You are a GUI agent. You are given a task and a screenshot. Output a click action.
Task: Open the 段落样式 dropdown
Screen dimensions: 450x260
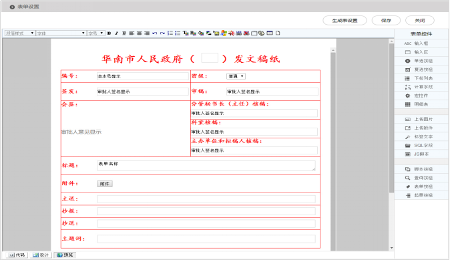tap(20, 33)
